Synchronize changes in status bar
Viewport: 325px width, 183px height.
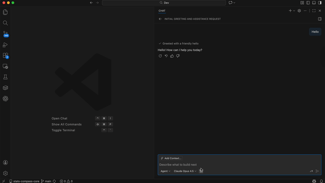coord(54,181)
